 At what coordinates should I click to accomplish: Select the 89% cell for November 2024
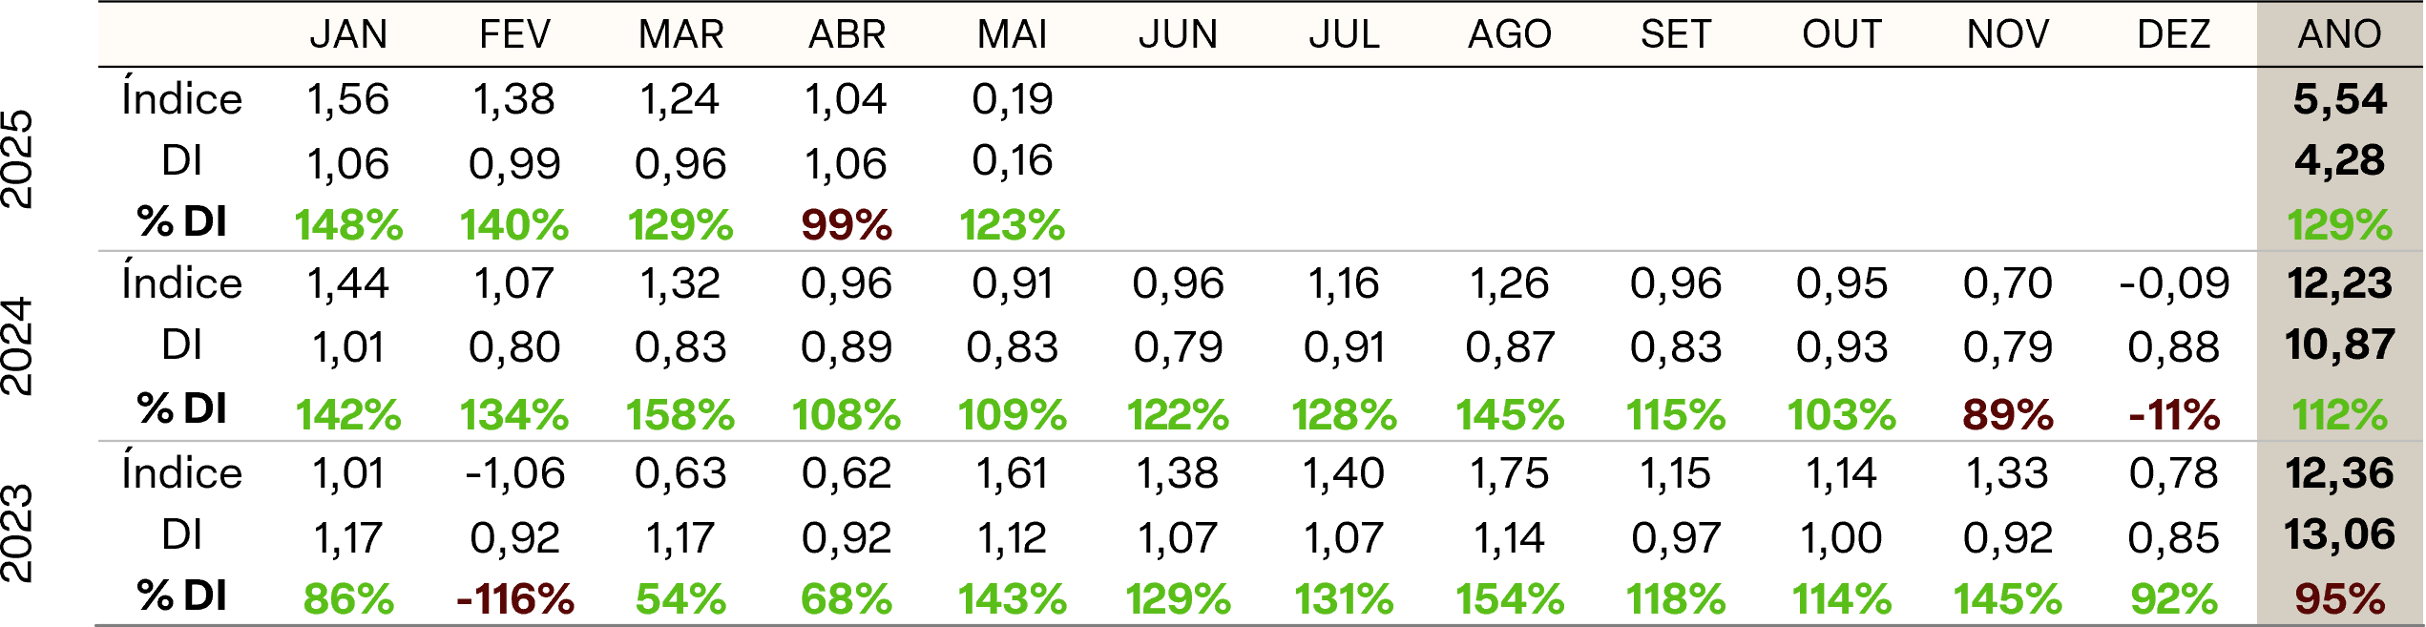pyautogui.click(x=2007, y=415)
